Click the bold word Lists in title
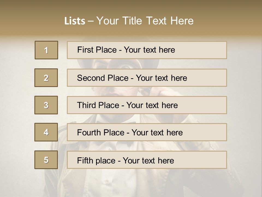The width and height of the screenshot is (262, 197). (x=75, y=21)
